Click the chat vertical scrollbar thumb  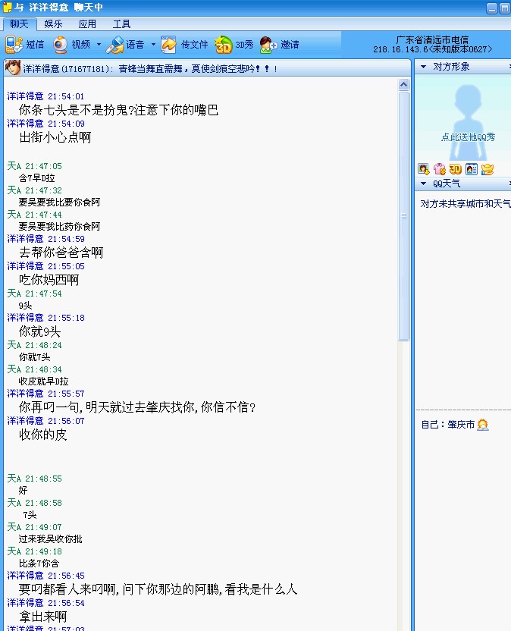click(x=403, y=216)
